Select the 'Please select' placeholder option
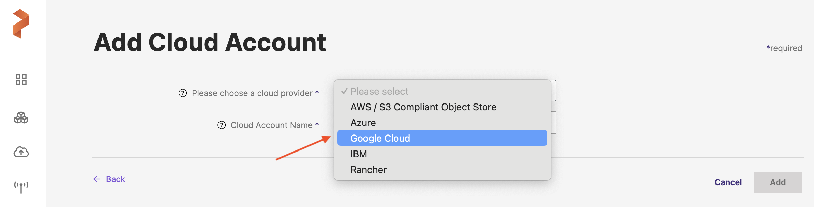Screen dimensions: 814x207 point(379,91)
